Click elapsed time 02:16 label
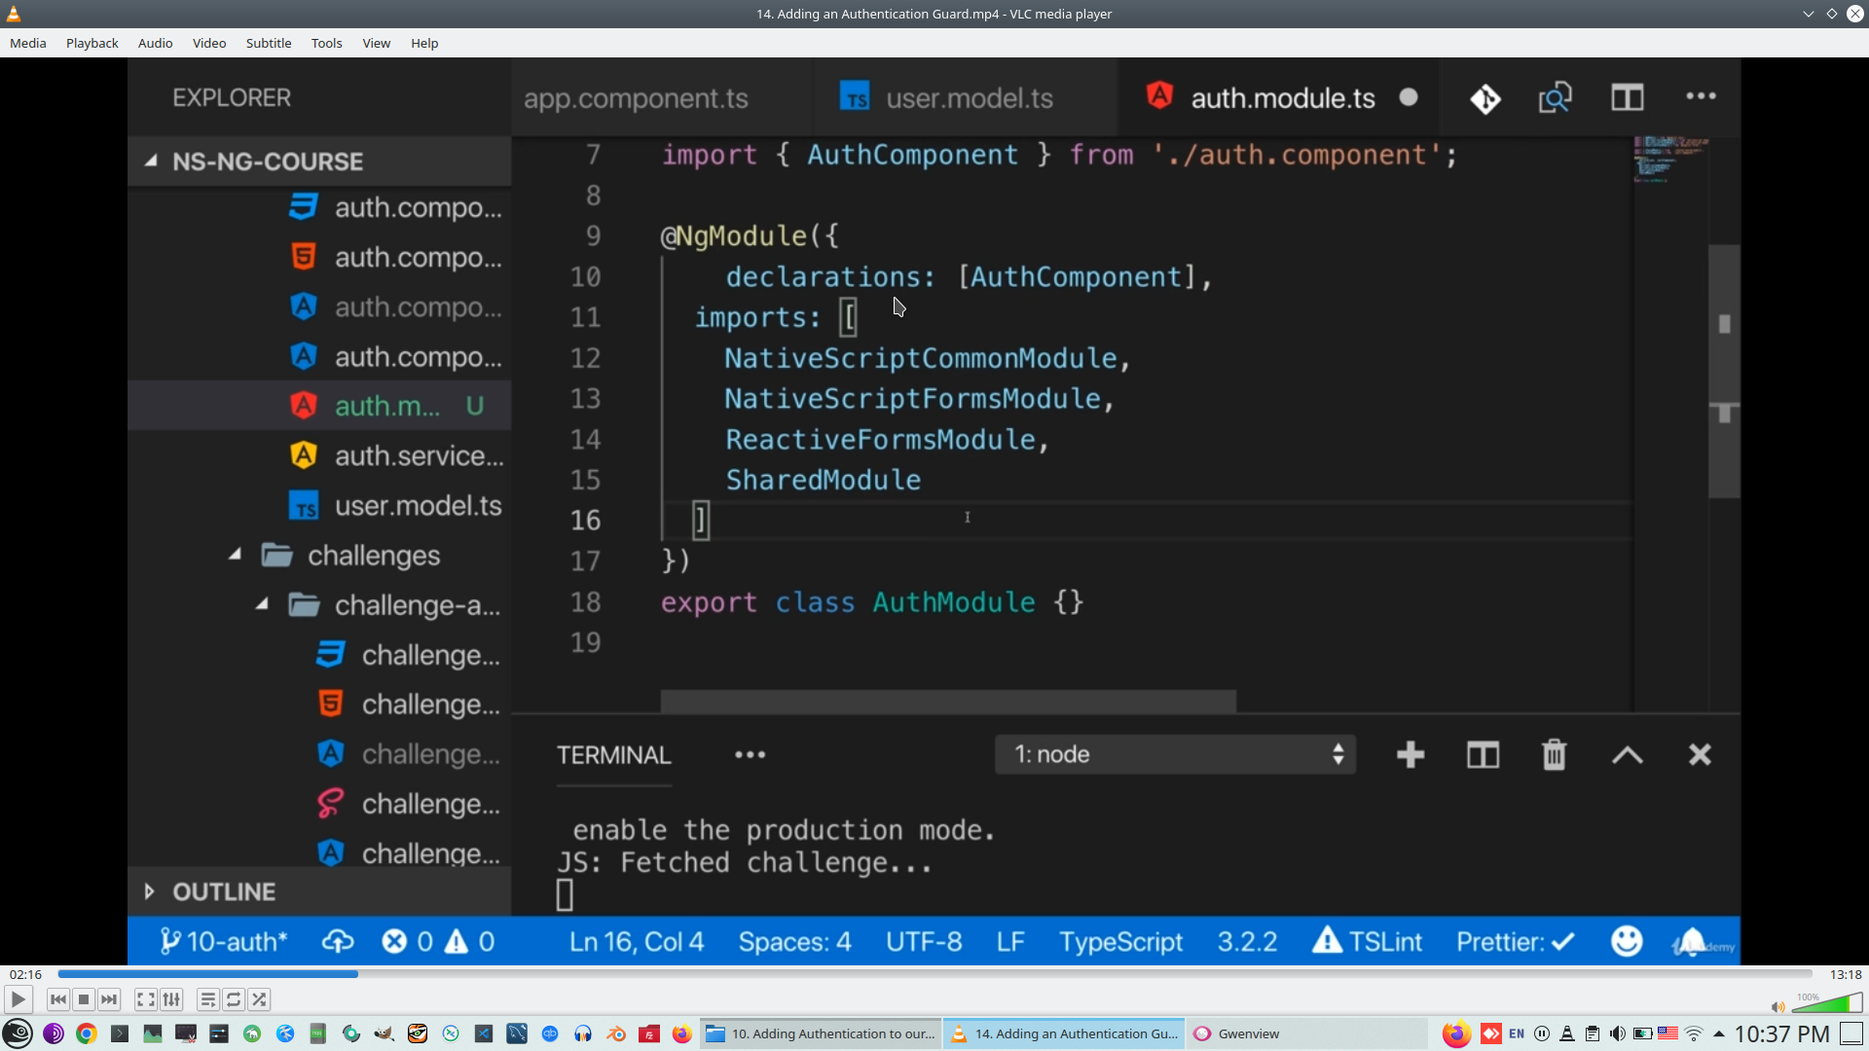 [26, 974]
